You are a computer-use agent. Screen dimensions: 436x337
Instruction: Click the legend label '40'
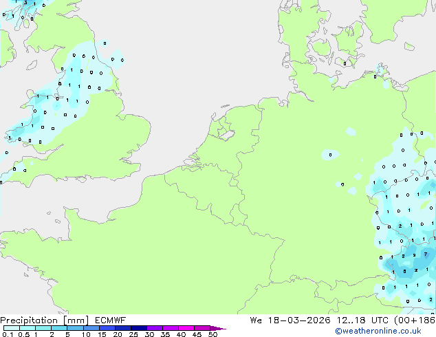pyautogui.click(x=181, y=334)
